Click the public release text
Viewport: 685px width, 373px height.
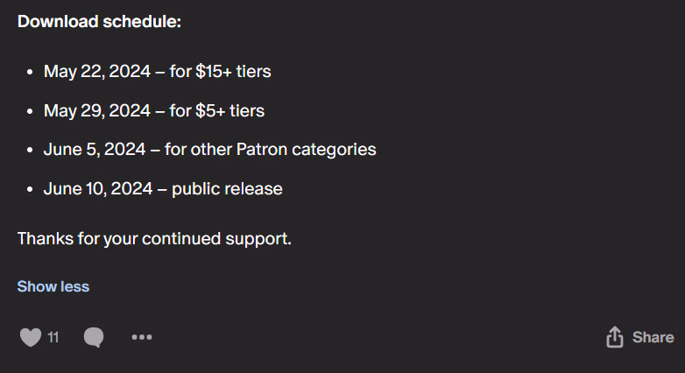[x=227, y=189]
